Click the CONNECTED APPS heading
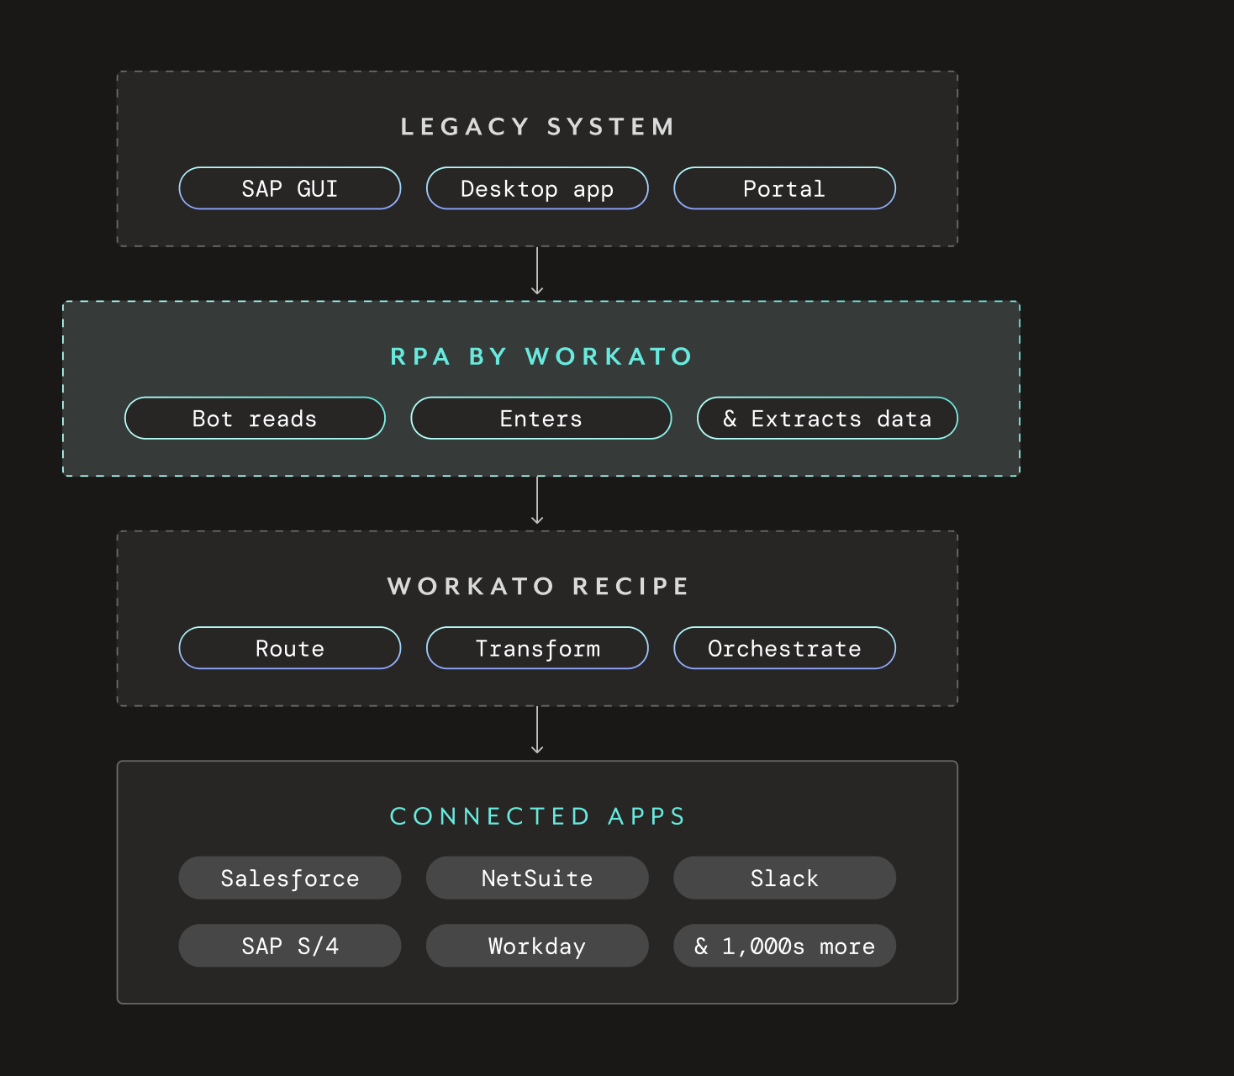Image resolution: width=1234 pixels, height=1076 pixels. (538, 816)
